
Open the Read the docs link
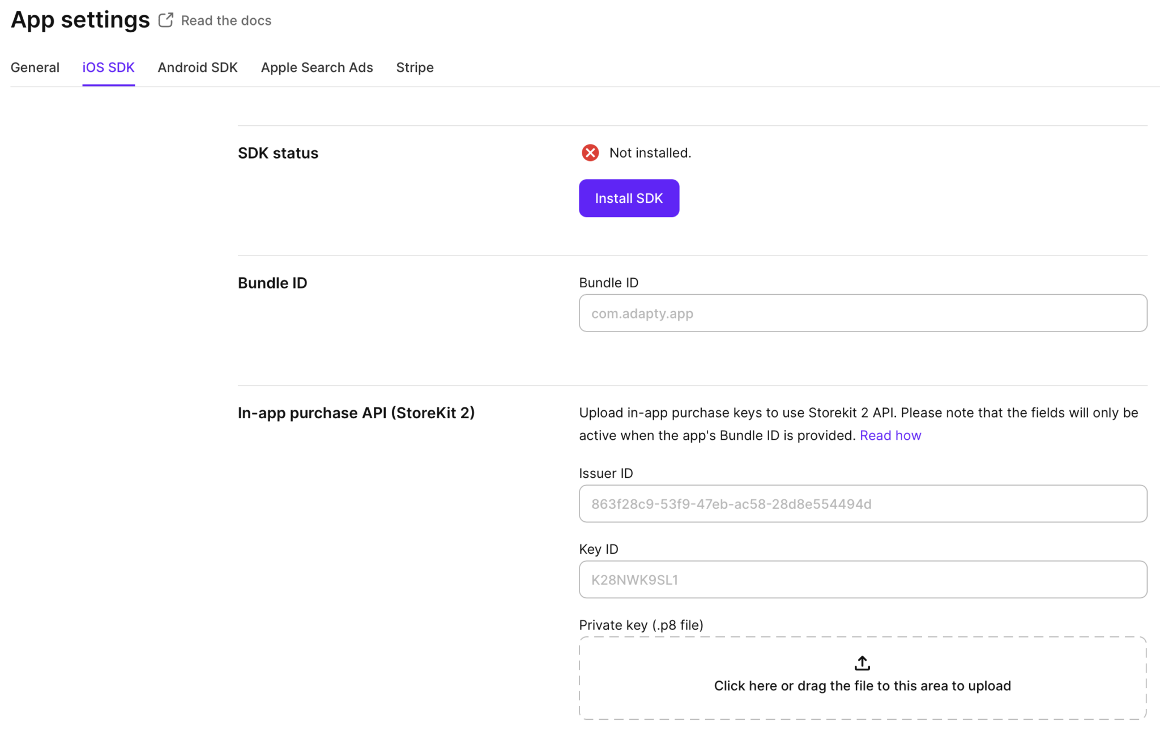(225, 20)
